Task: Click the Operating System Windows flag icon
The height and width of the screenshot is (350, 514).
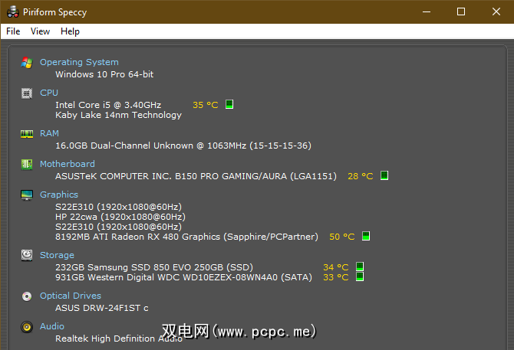Action: click(x=27, y=63)
